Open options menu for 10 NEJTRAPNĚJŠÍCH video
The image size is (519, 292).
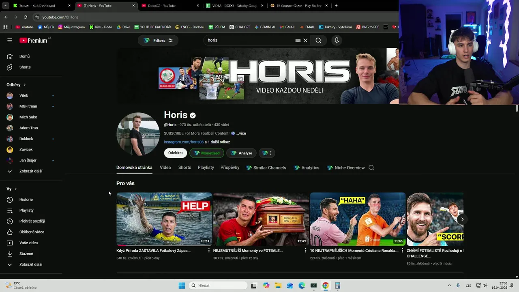[x=402, y=251]
